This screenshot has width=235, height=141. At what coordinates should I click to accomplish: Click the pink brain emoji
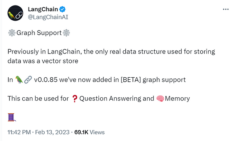click(x=160, y=98)
